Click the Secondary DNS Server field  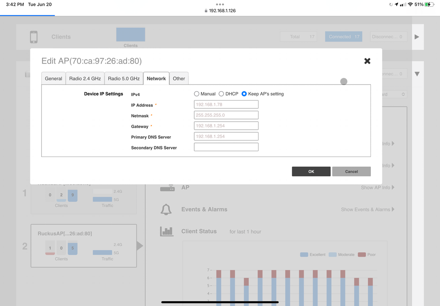[226, 147]
